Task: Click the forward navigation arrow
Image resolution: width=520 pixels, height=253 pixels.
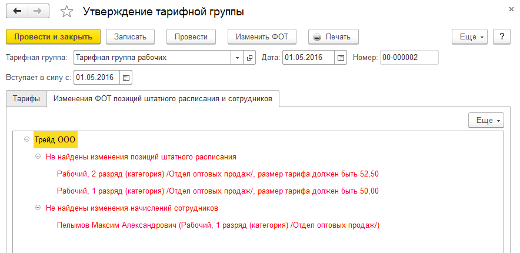Action: click(38, 11)
